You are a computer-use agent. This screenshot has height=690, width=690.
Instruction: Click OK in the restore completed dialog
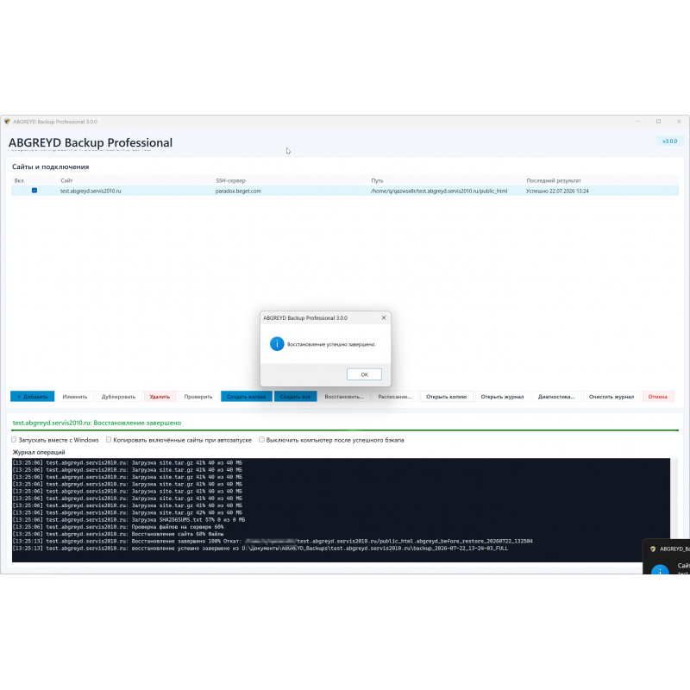[364, 374]
